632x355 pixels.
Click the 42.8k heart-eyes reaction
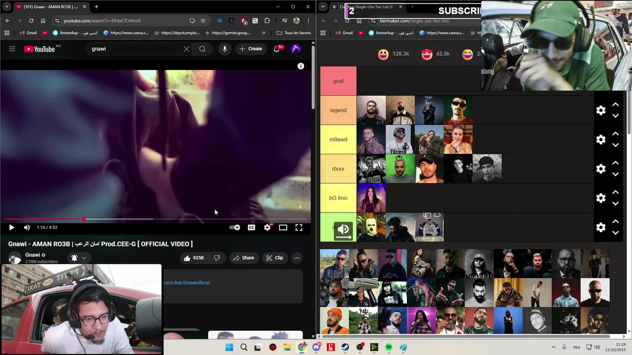pyautogui.click(x=436, y=54)
